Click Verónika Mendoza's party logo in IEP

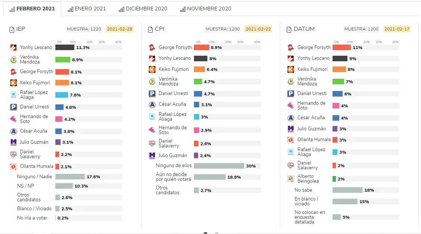(13, 59)
